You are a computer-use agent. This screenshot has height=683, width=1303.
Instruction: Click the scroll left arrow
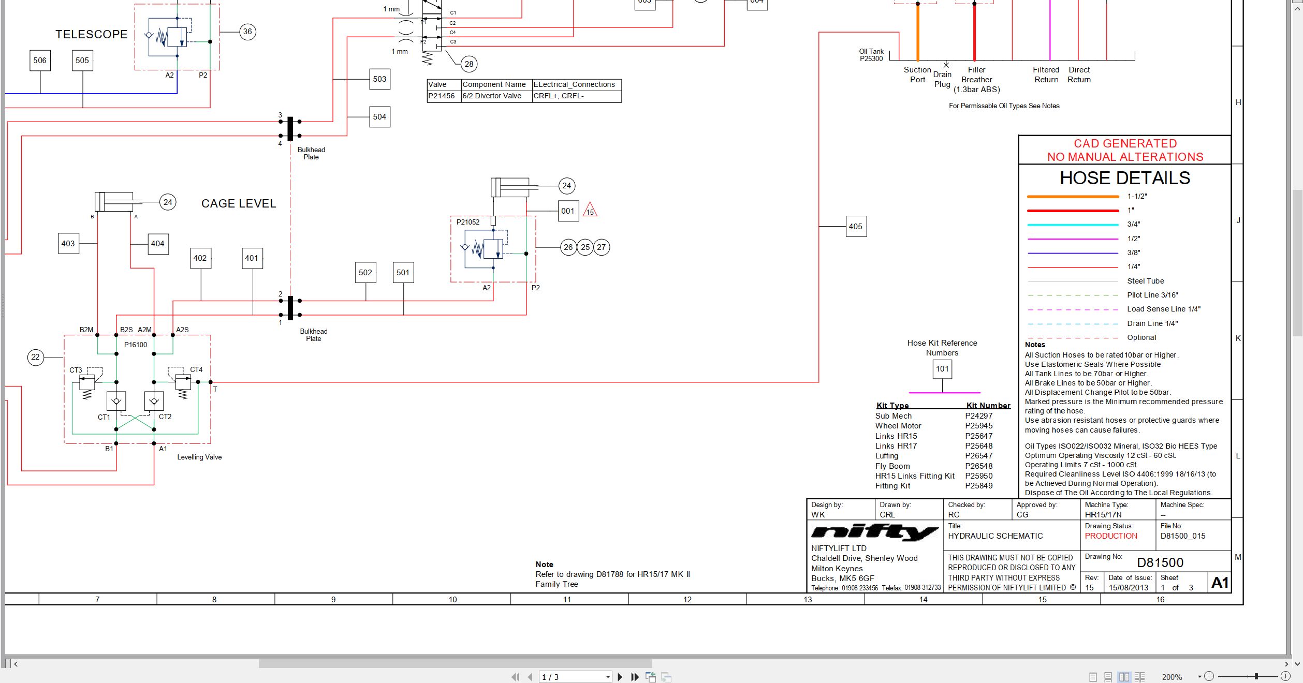click(16, 664)
